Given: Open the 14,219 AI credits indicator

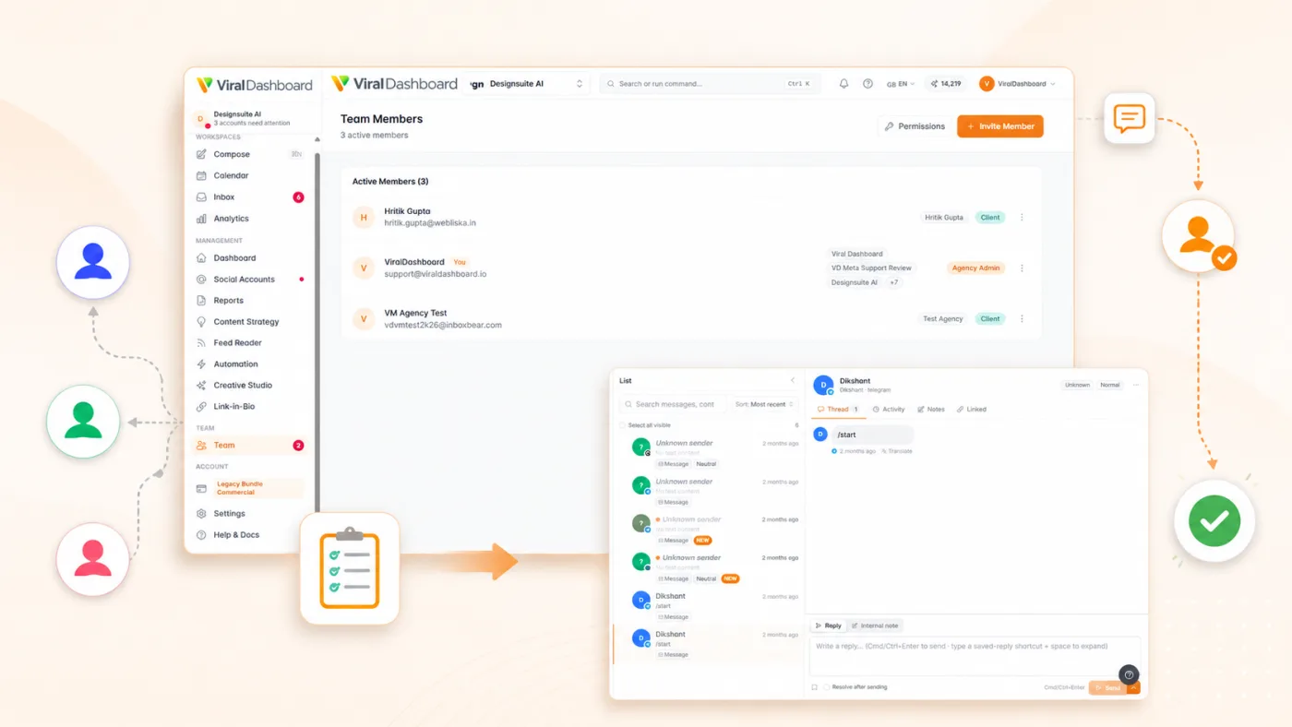Looking at the screenshot, I should (x=946, y=84).
